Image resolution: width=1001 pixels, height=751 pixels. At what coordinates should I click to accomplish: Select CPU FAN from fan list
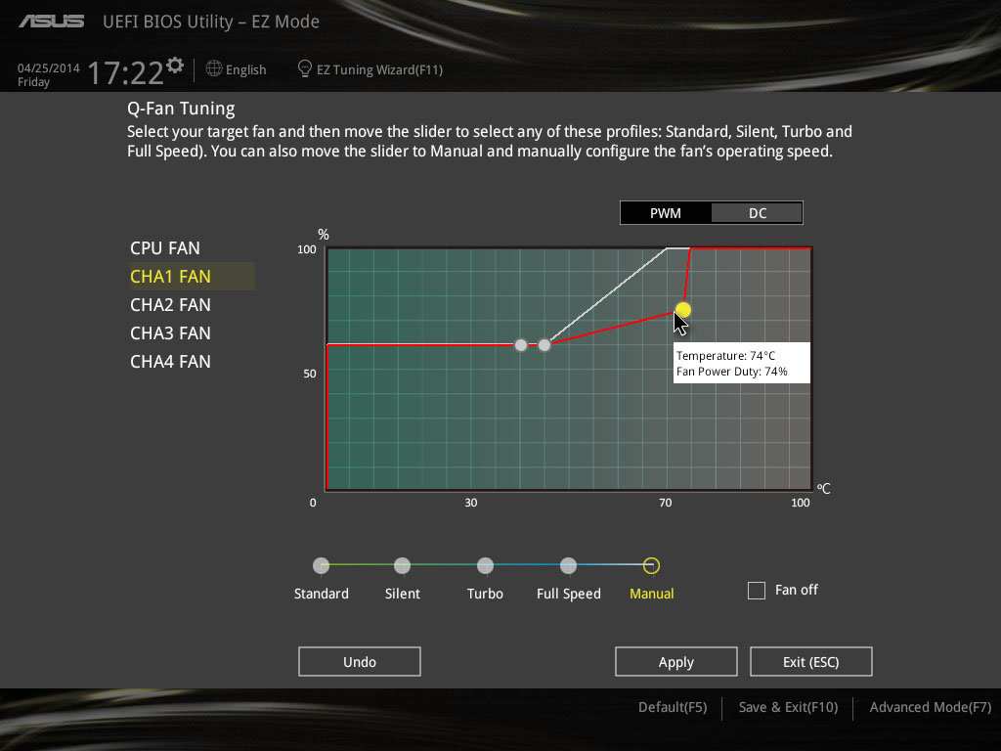tap(165, 248)
